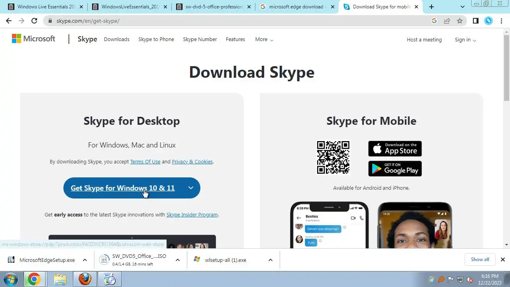
Task: Open Skype to Phone nav item
Action: (x=156, y=39)
